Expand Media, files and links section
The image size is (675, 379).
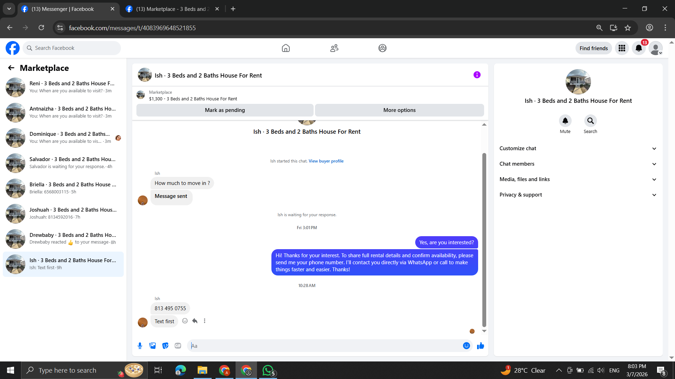(578, 179)
